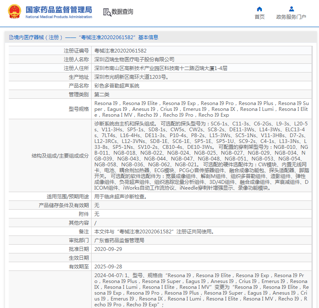Click the 附件 label

84,214
